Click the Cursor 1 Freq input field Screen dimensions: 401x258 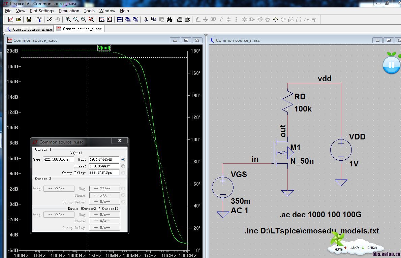click(x=58, y=159)
